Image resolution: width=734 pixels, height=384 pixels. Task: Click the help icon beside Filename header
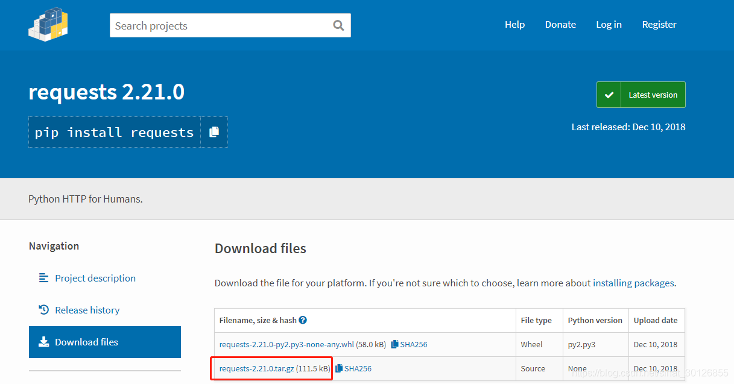pyautogui.click(x=303, y=320)
